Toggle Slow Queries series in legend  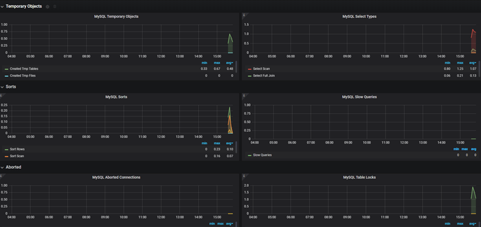tap(262, 155)
